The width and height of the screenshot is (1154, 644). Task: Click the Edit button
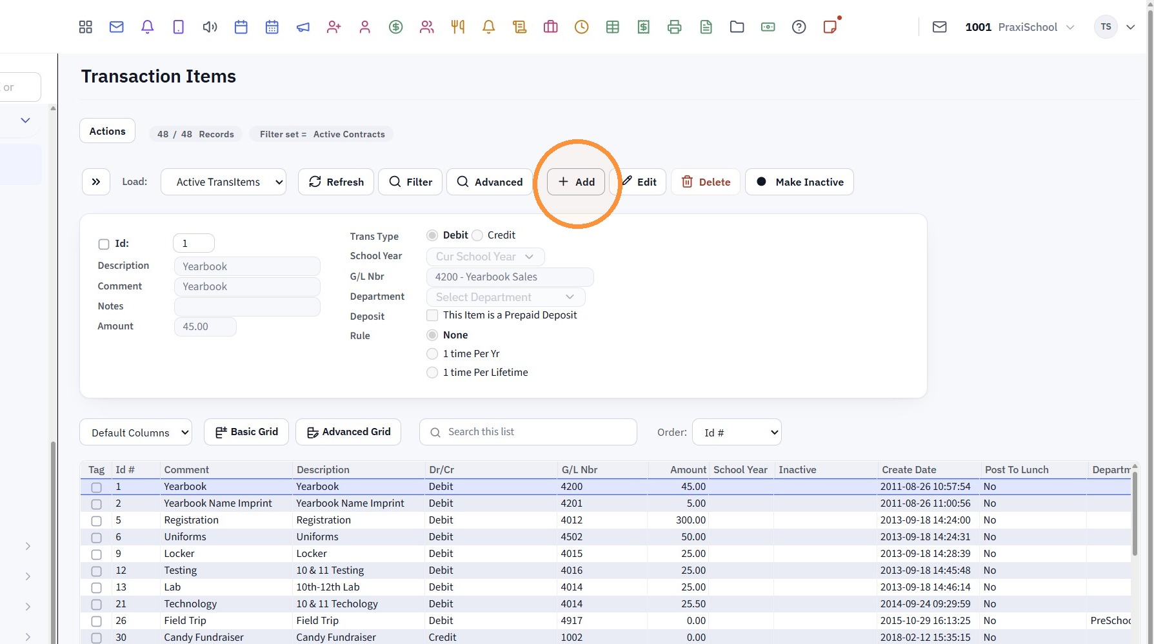tap(638, 182)
